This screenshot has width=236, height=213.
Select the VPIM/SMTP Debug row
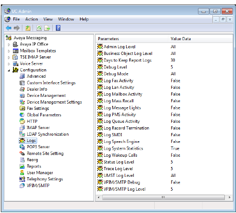(x=122, y=182)
